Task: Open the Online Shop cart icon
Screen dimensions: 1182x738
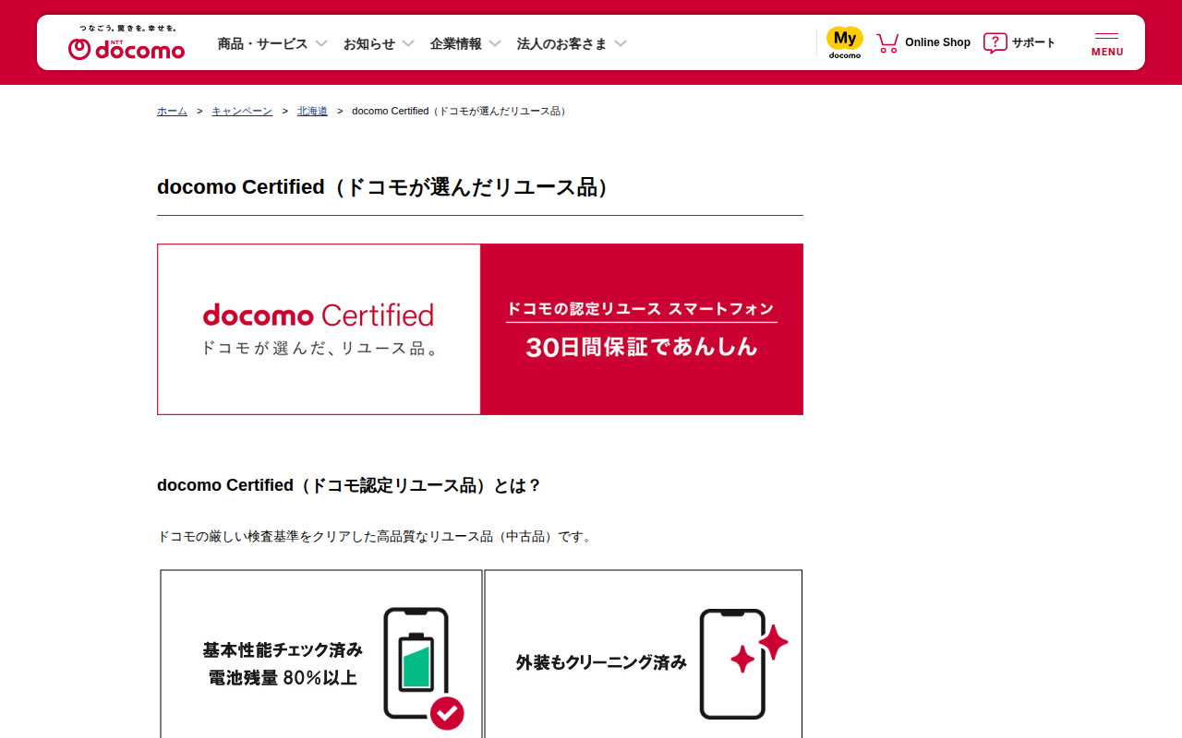Action: click(x=887, y=42)
